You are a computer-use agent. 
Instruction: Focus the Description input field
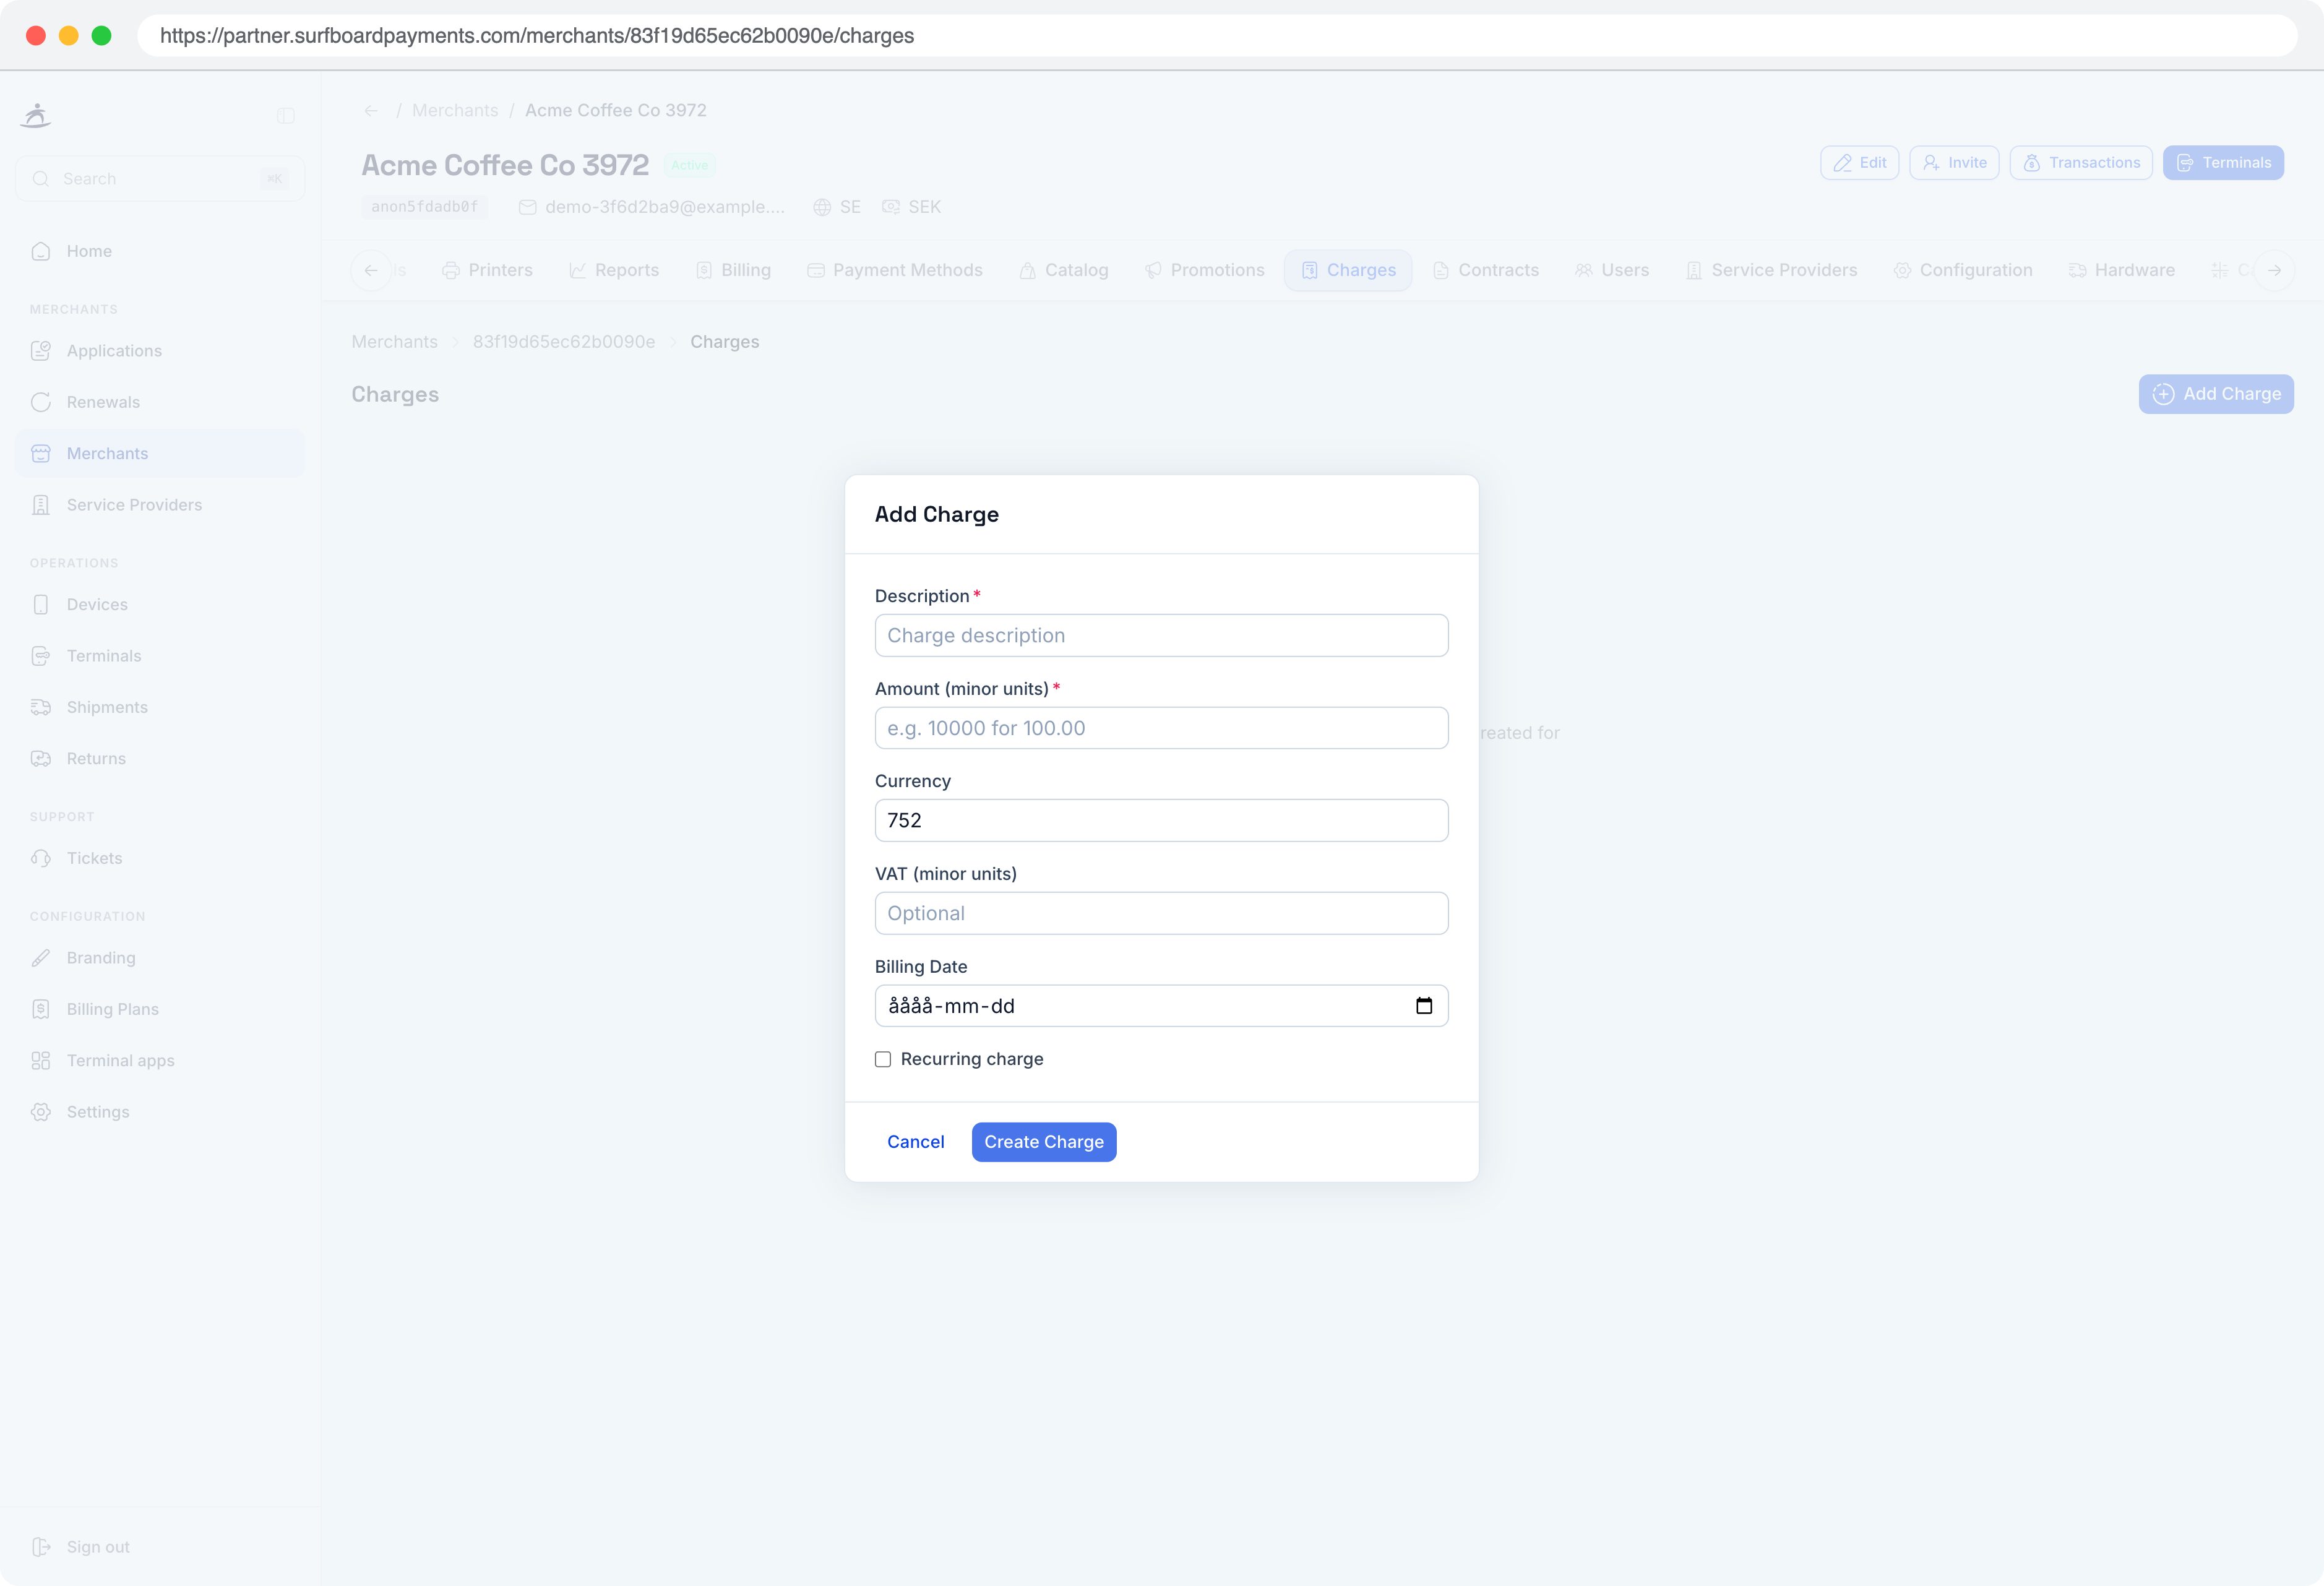(1161, 635)
